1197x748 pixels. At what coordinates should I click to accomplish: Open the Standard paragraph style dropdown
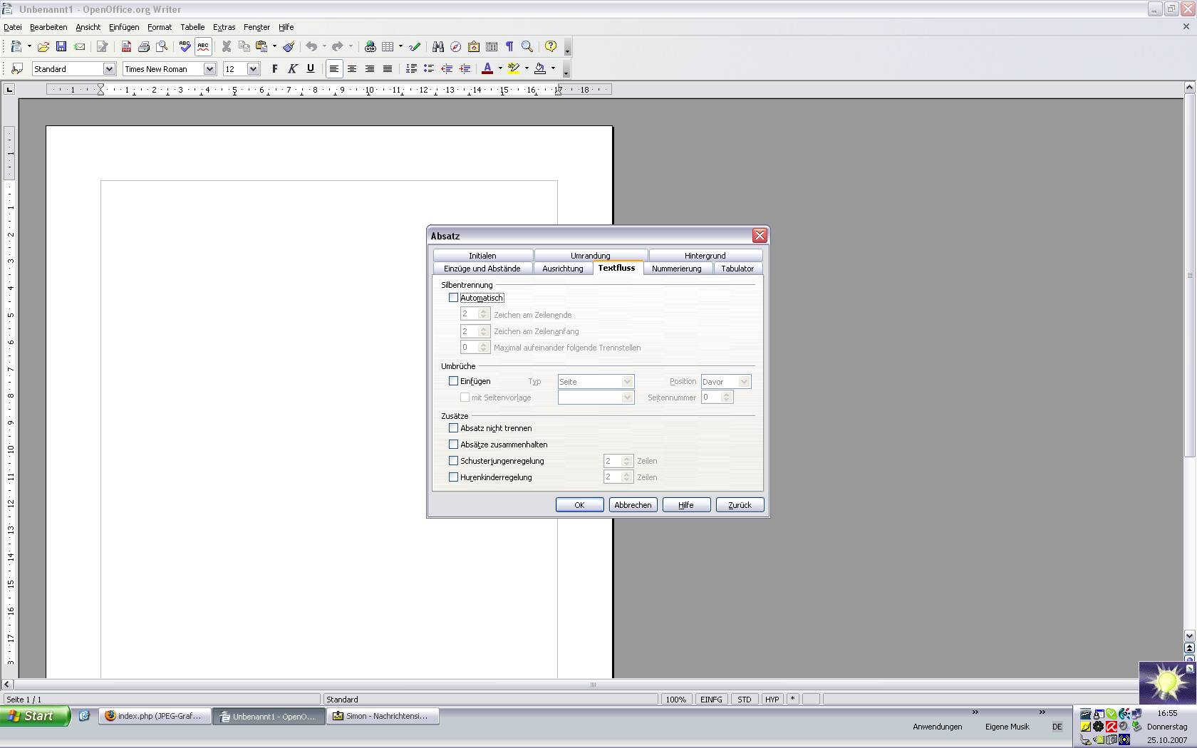click(109, 69)
